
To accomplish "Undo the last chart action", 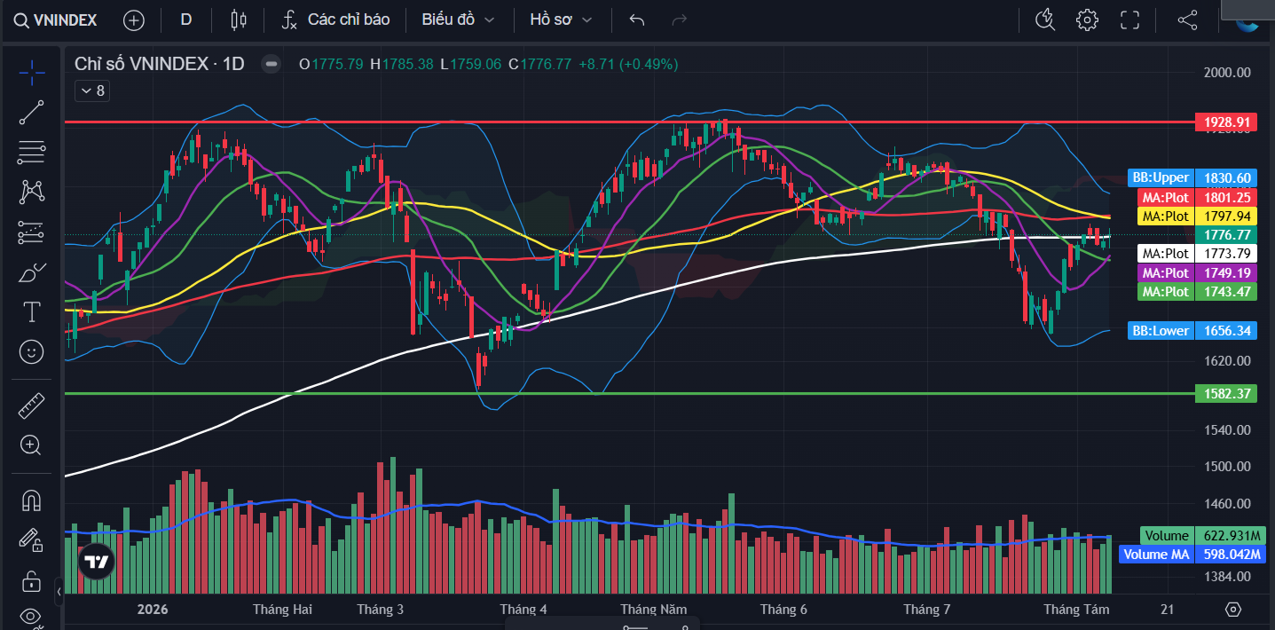I will tap(636, 20).
